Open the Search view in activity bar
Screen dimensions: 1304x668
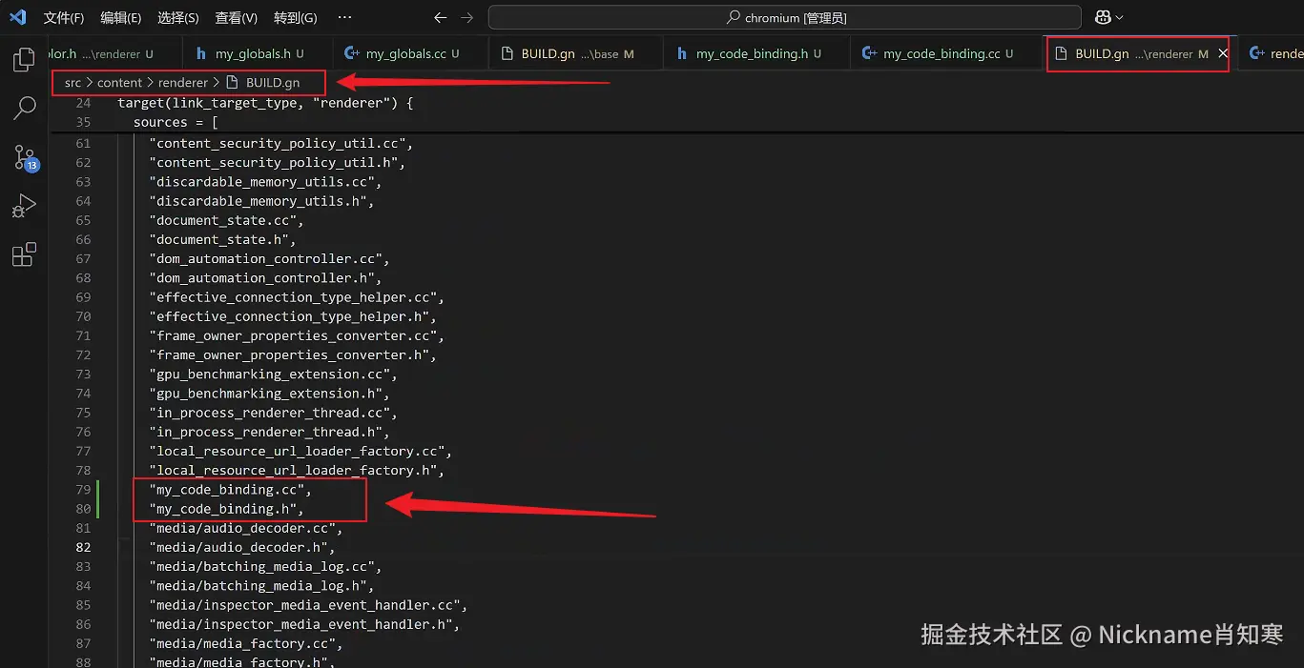tap(24, 109)
